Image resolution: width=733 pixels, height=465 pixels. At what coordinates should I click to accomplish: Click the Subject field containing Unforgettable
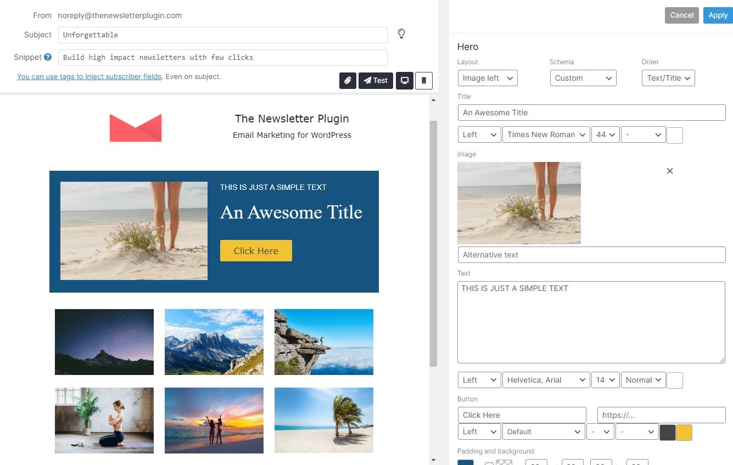223,35
